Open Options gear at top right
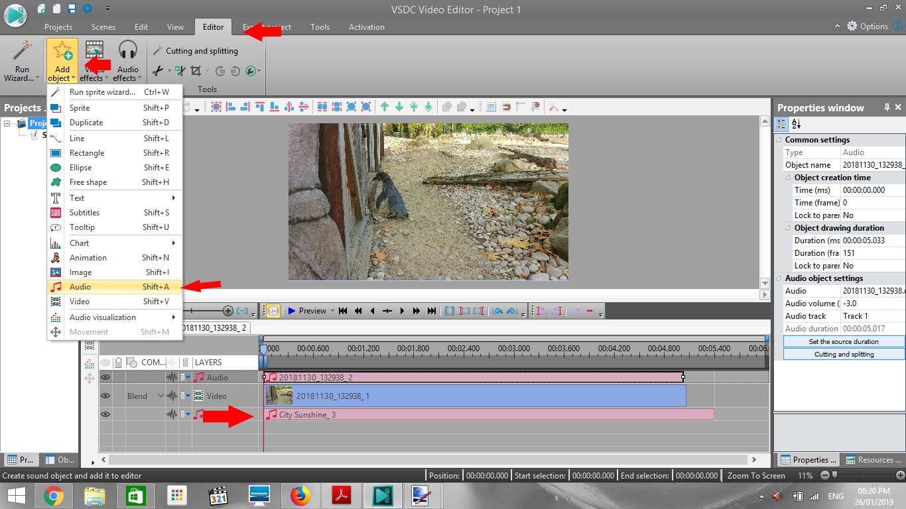The width and height of the screenshot is (906, 509). [x=867, y=27]
